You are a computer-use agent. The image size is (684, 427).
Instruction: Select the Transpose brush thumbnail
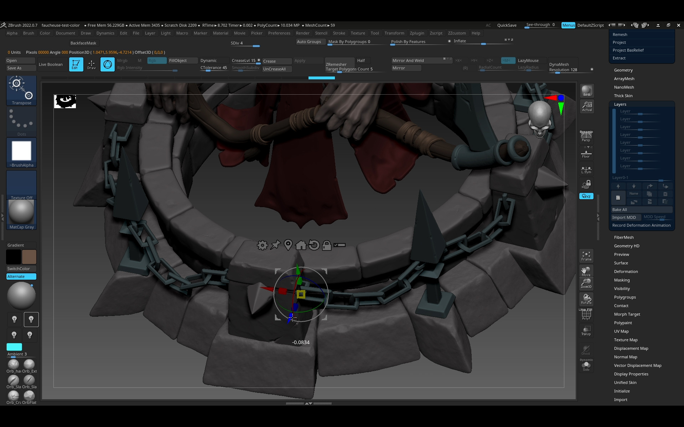(21, 90)
